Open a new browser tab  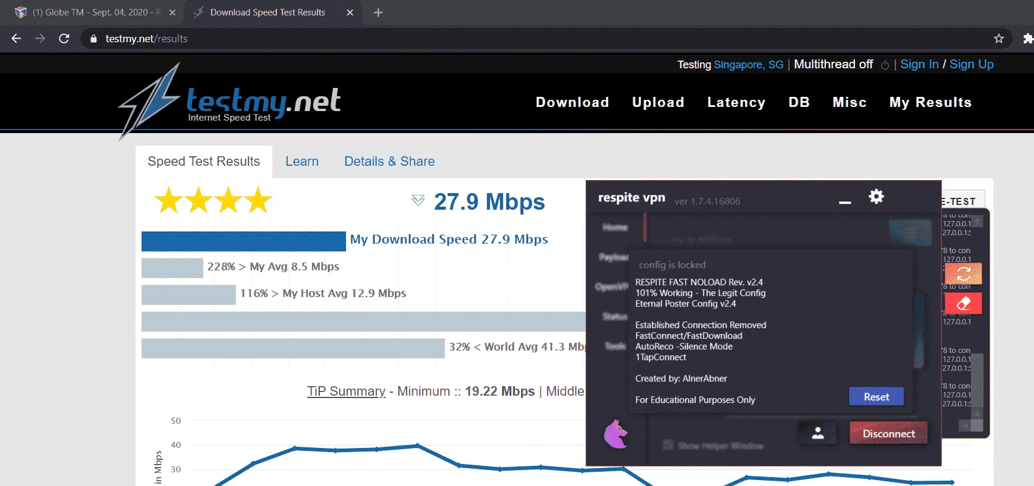click(378, 12)
